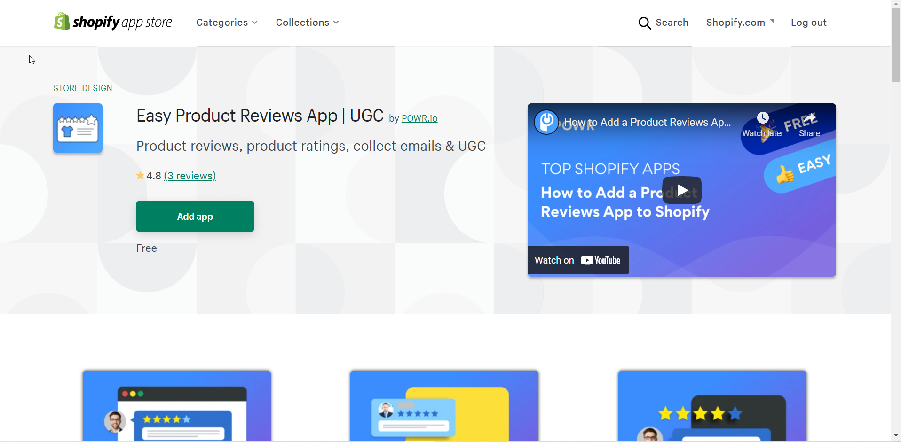
Task: Click the Add app button
Action: click(195, 216)
